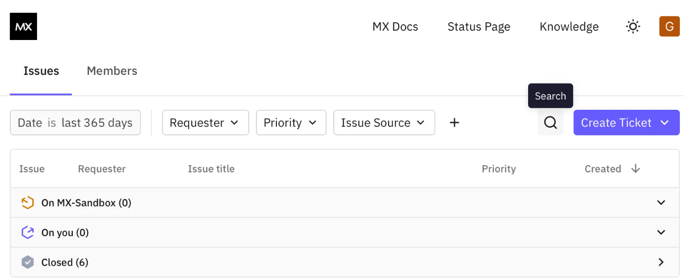The width and height of the screenshot is (684, 278).
Task: Open the Priority filter dropdown
Action: (x=291, y=123)
